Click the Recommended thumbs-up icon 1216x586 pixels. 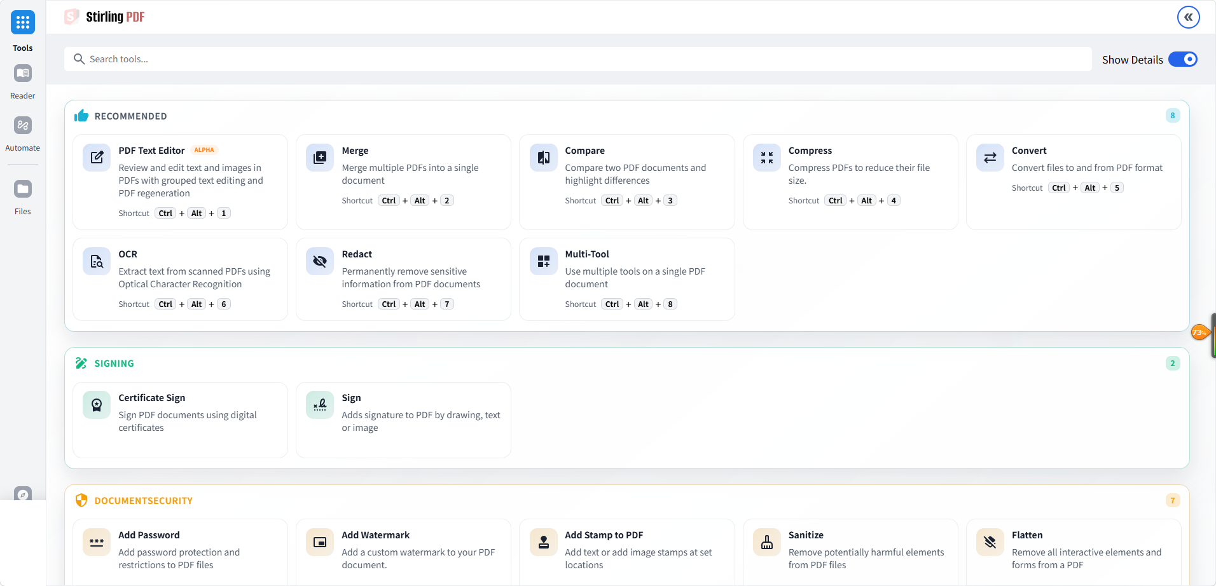coord(81,116)
